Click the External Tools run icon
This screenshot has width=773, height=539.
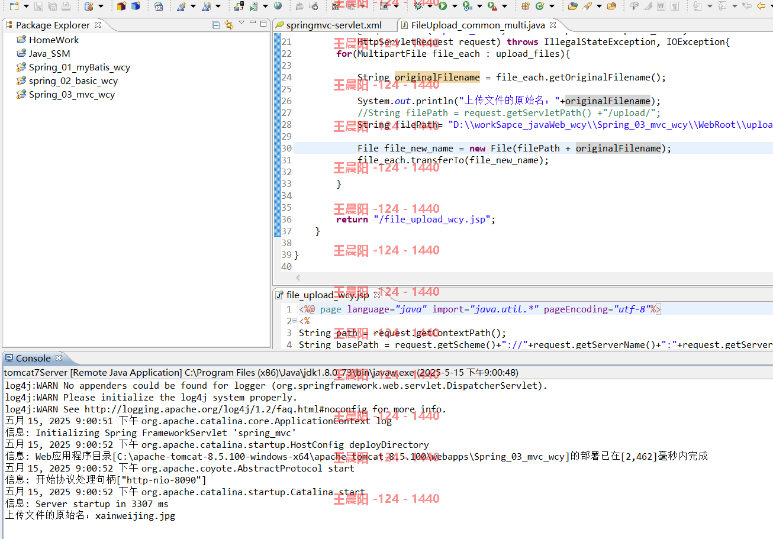[492, 6]
